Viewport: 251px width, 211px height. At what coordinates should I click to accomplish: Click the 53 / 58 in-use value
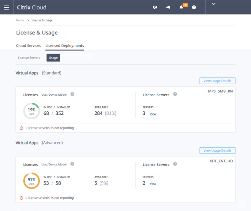(52, 183)
